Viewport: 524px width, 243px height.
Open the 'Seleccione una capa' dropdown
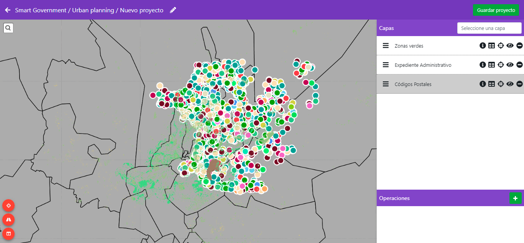coord(489,28)
